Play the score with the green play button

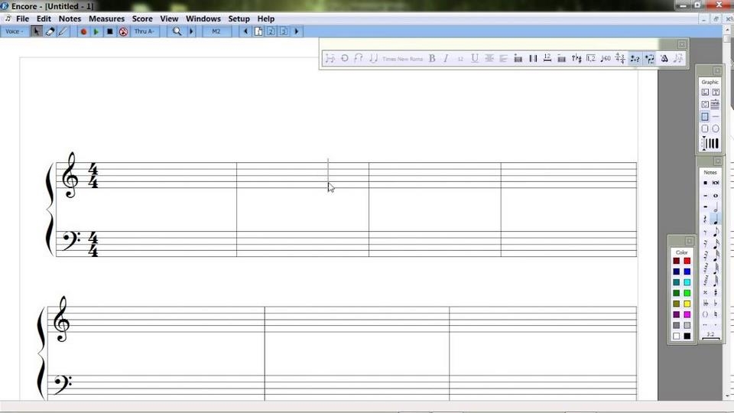click(96, 31)
